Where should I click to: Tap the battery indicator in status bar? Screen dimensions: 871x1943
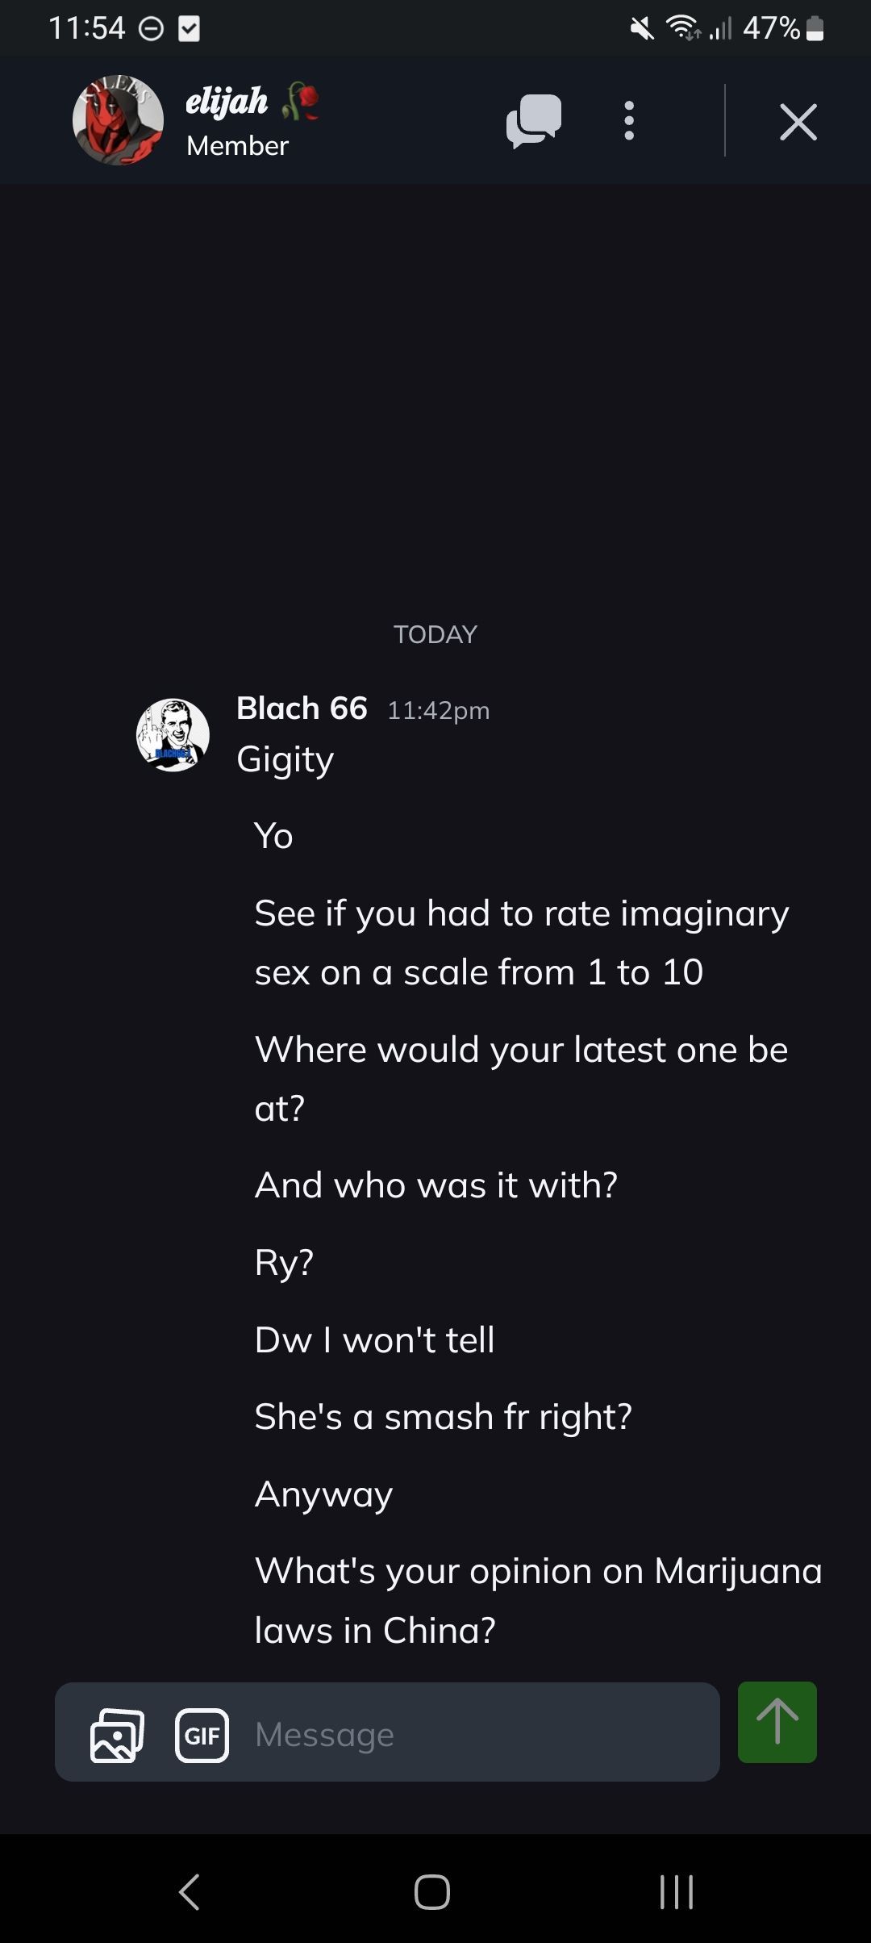point(815,29)
